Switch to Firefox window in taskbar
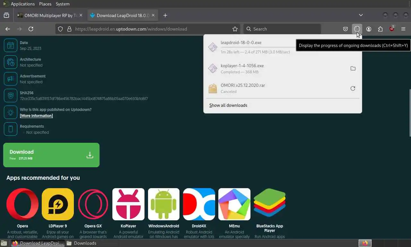The width and height of the screenshot is (411, 247). point(38,243)
